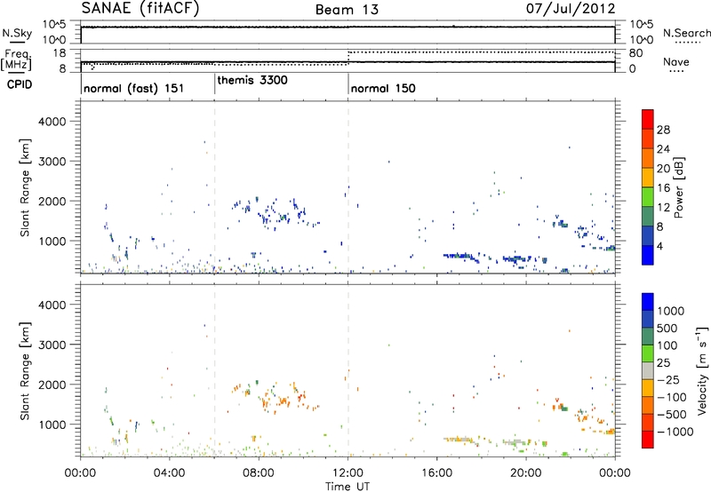
Task: Pick the 100–500 teal Velocity swatch
Action: [648, 337]
